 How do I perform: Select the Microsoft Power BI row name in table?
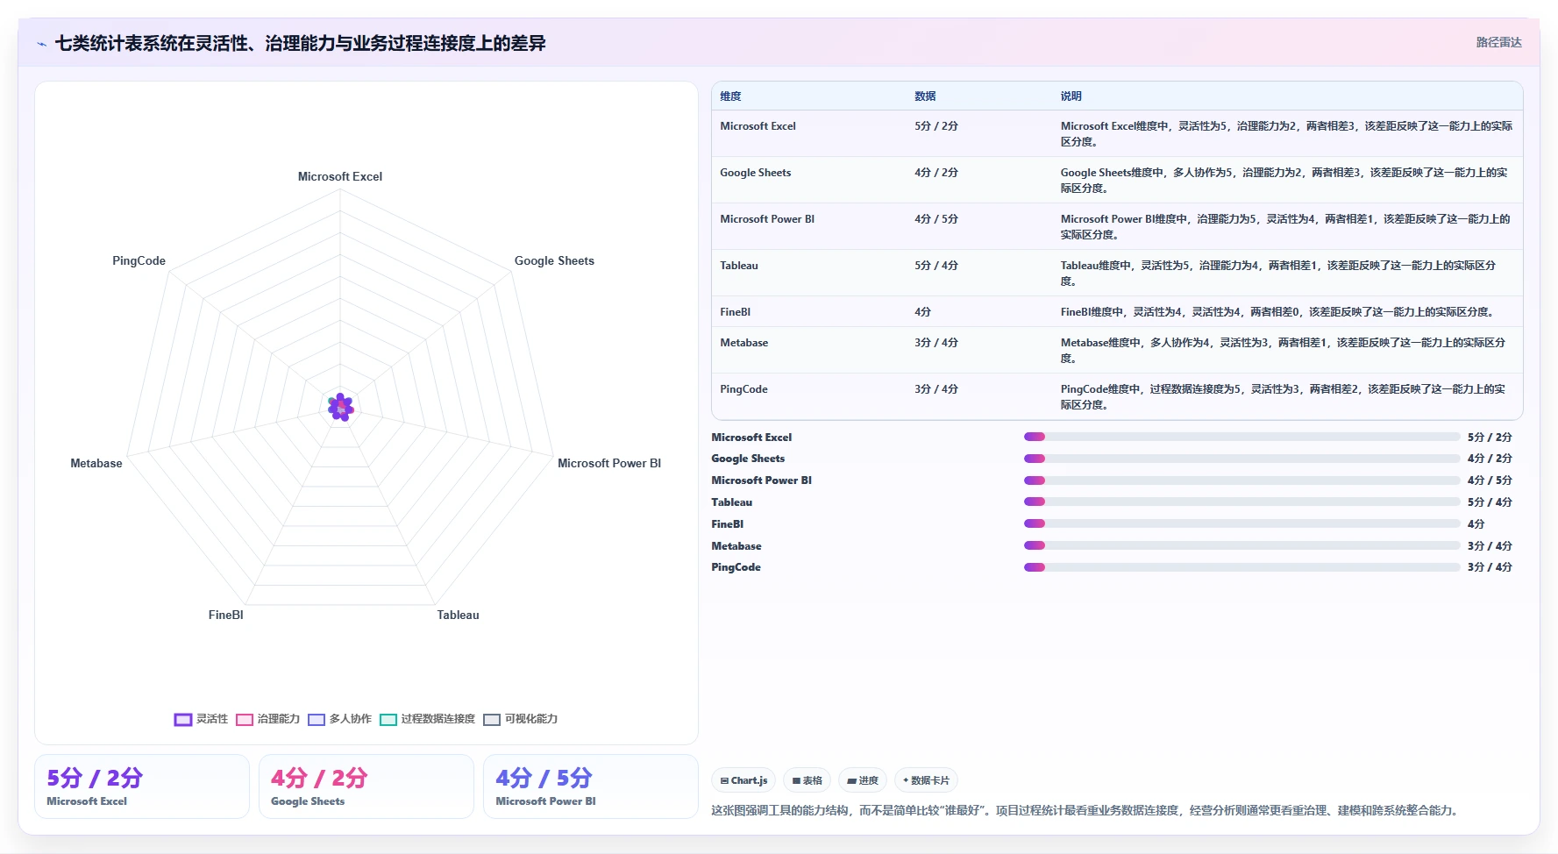767,219
